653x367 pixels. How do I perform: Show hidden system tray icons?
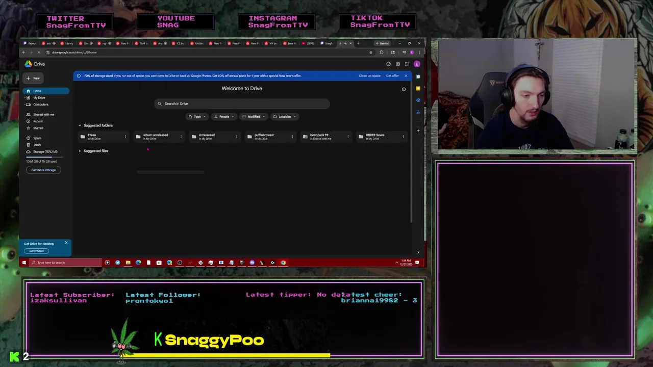tap(397, 263)
